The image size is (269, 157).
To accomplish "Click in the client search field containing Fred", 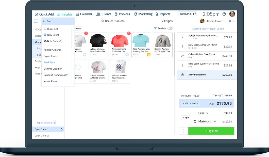I will click(x=58, y=21).
